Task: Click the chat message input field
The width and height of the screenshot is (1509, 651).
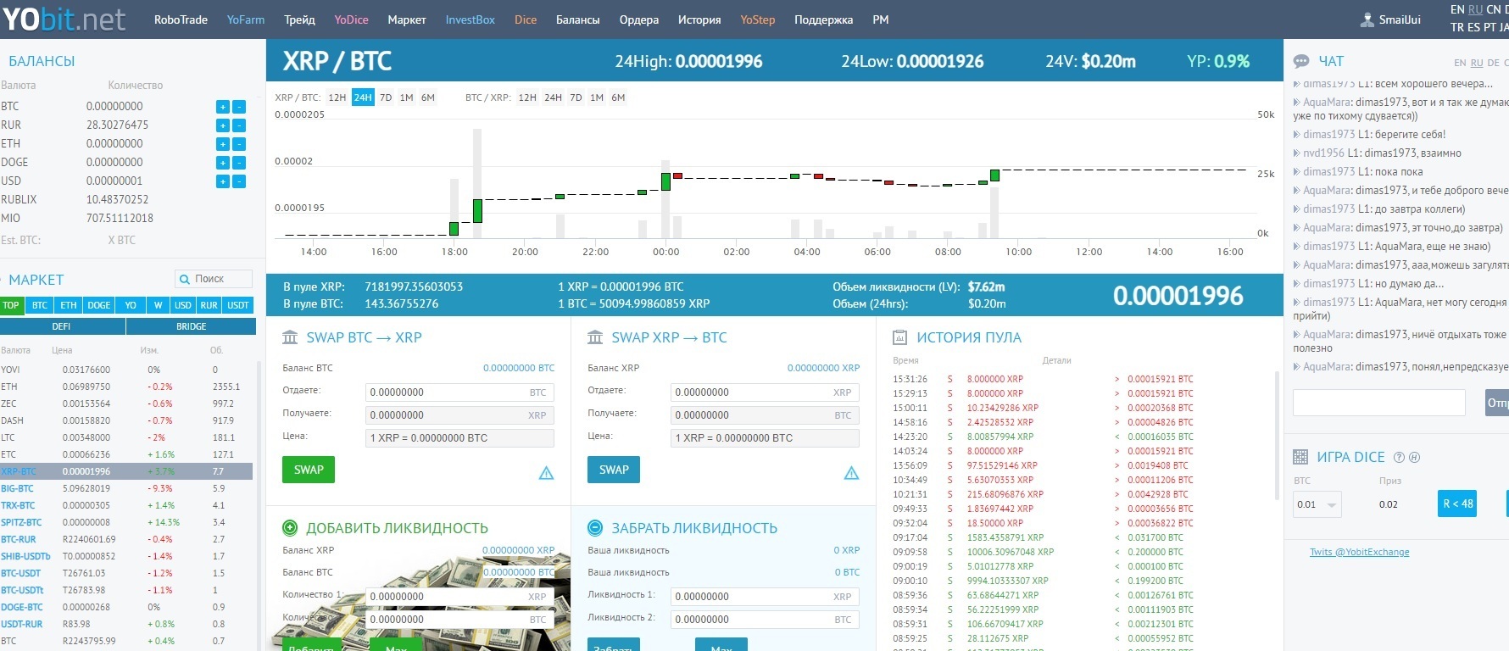Action: click(x=1379, y=403)
